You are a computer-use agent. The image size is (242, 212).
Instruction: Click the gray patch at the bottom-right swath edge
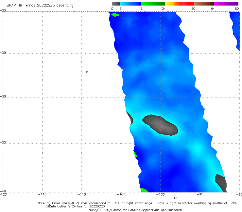point(221,183)
